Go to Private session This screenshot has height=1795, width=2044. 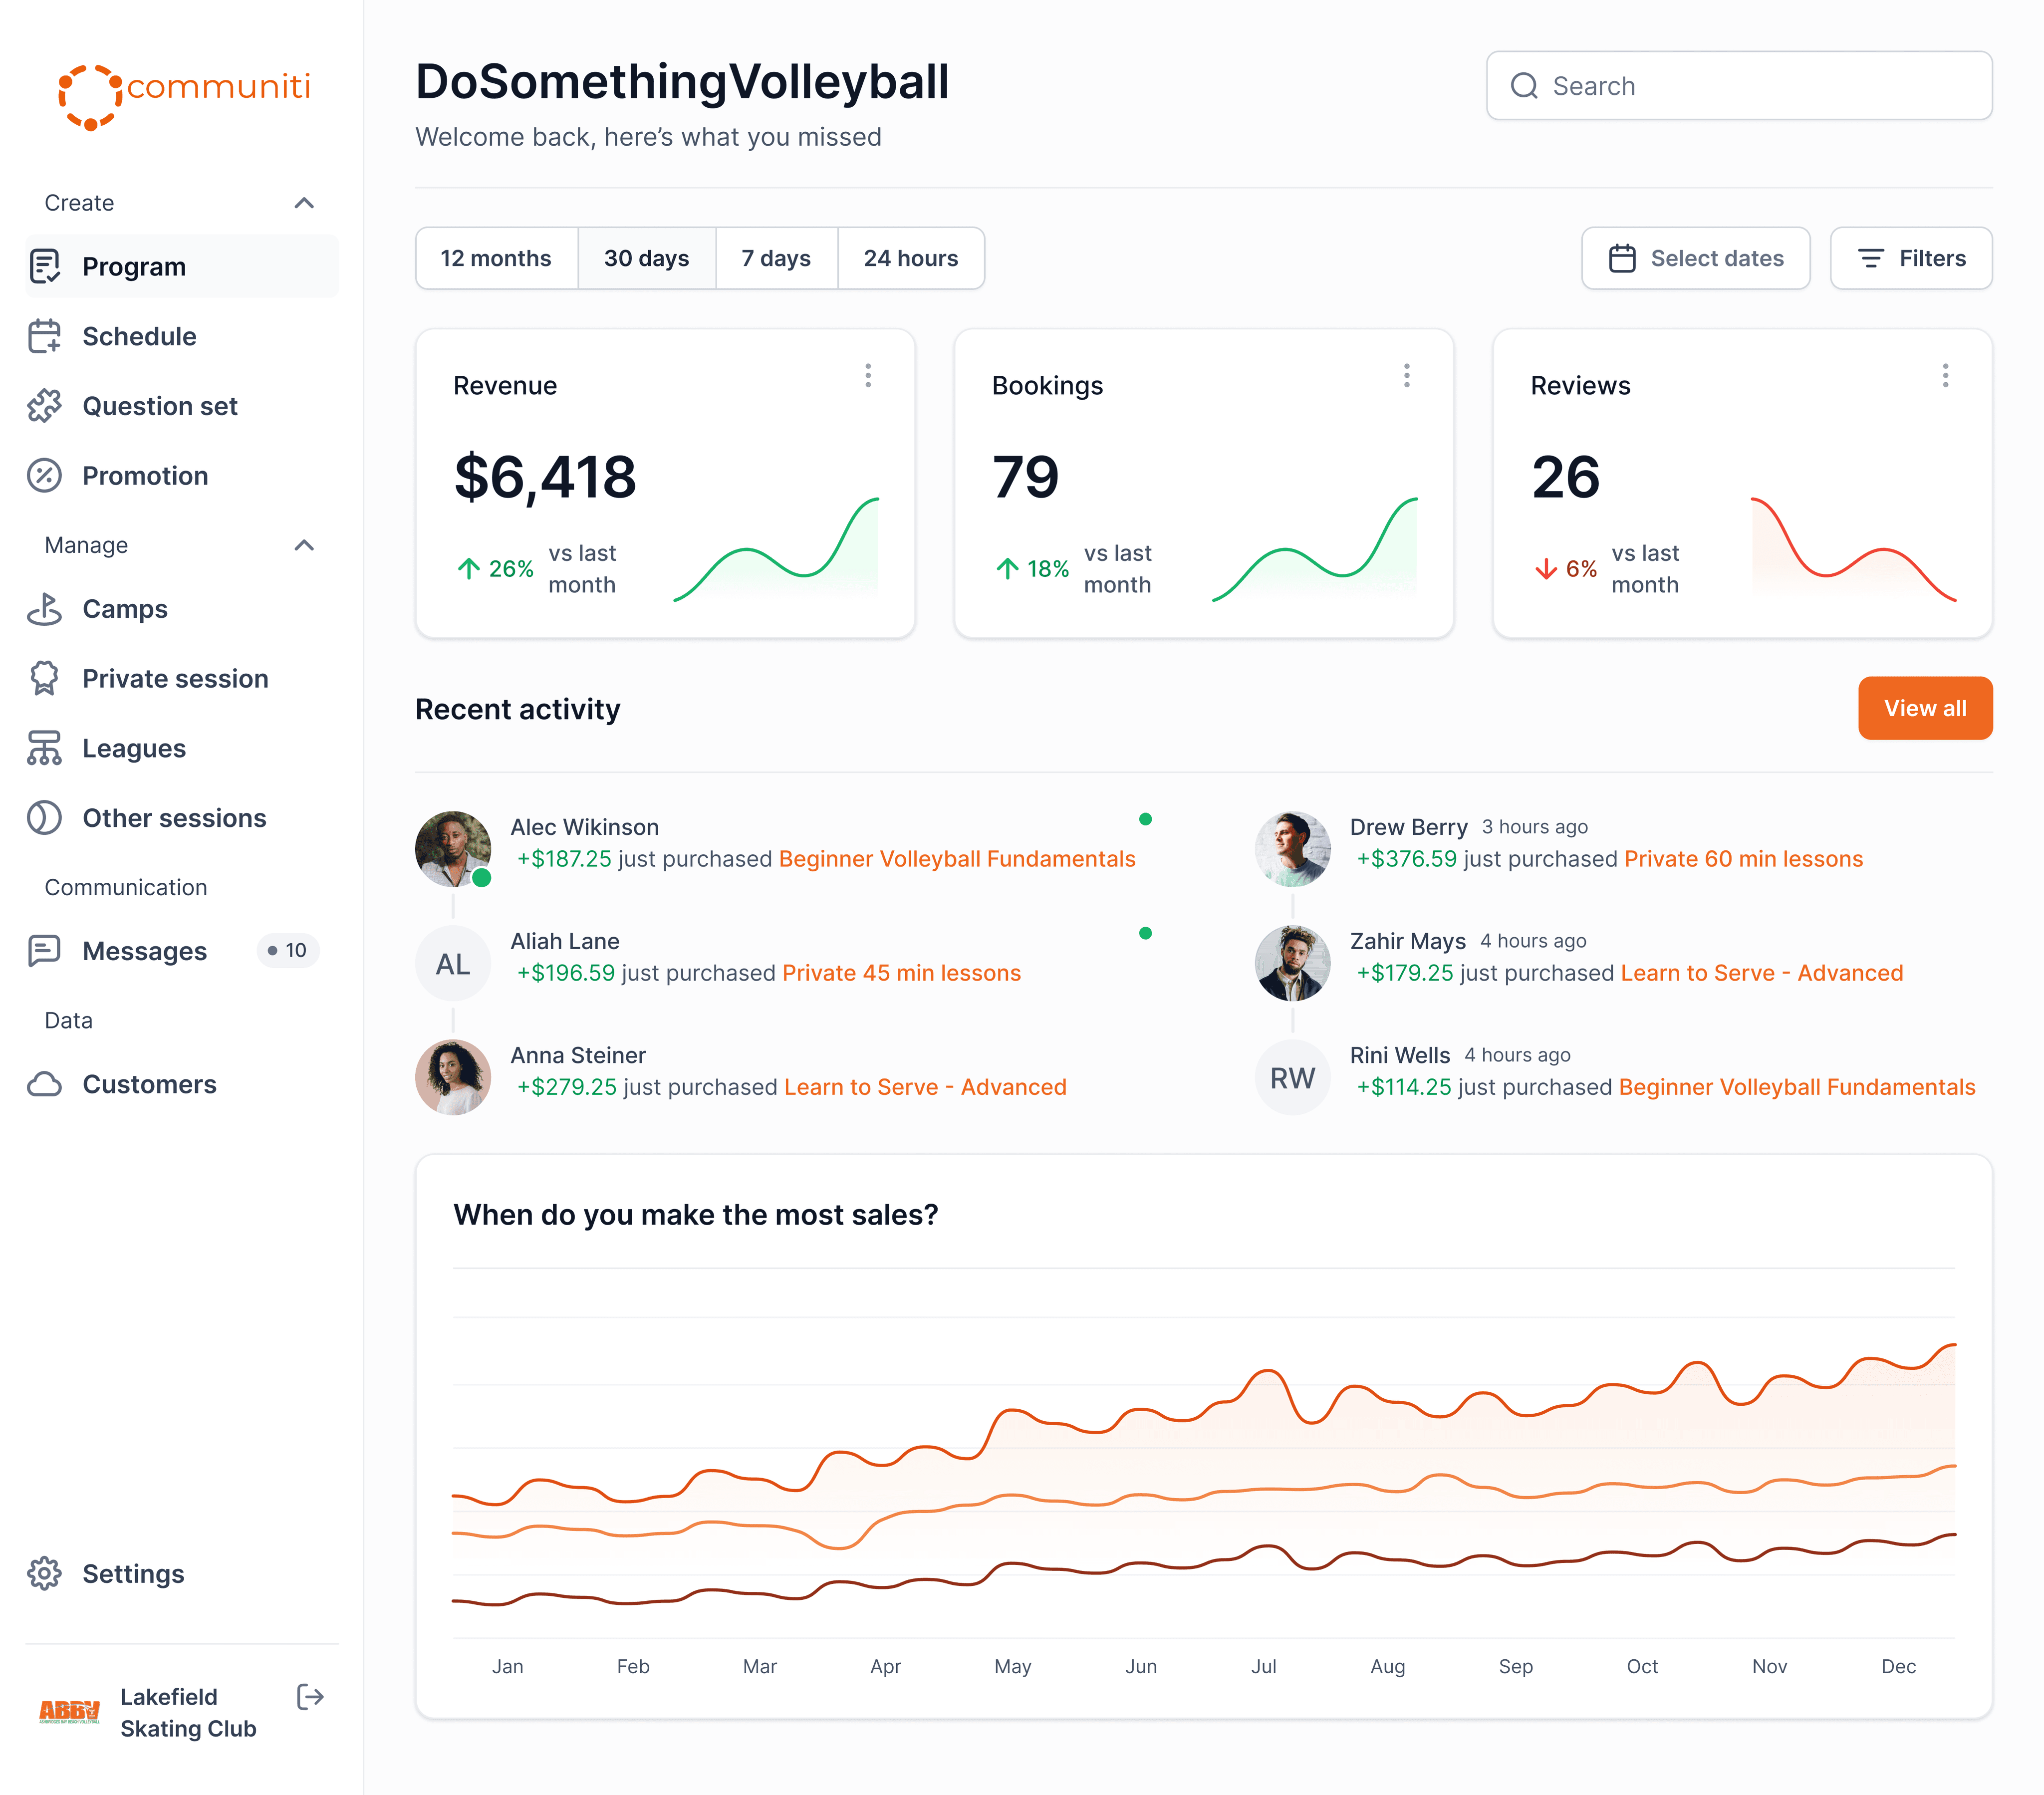click(182, 679)
